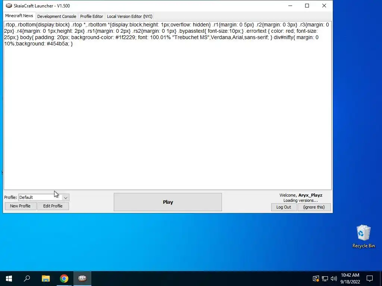Click the Log Out button

coord(284,207)
